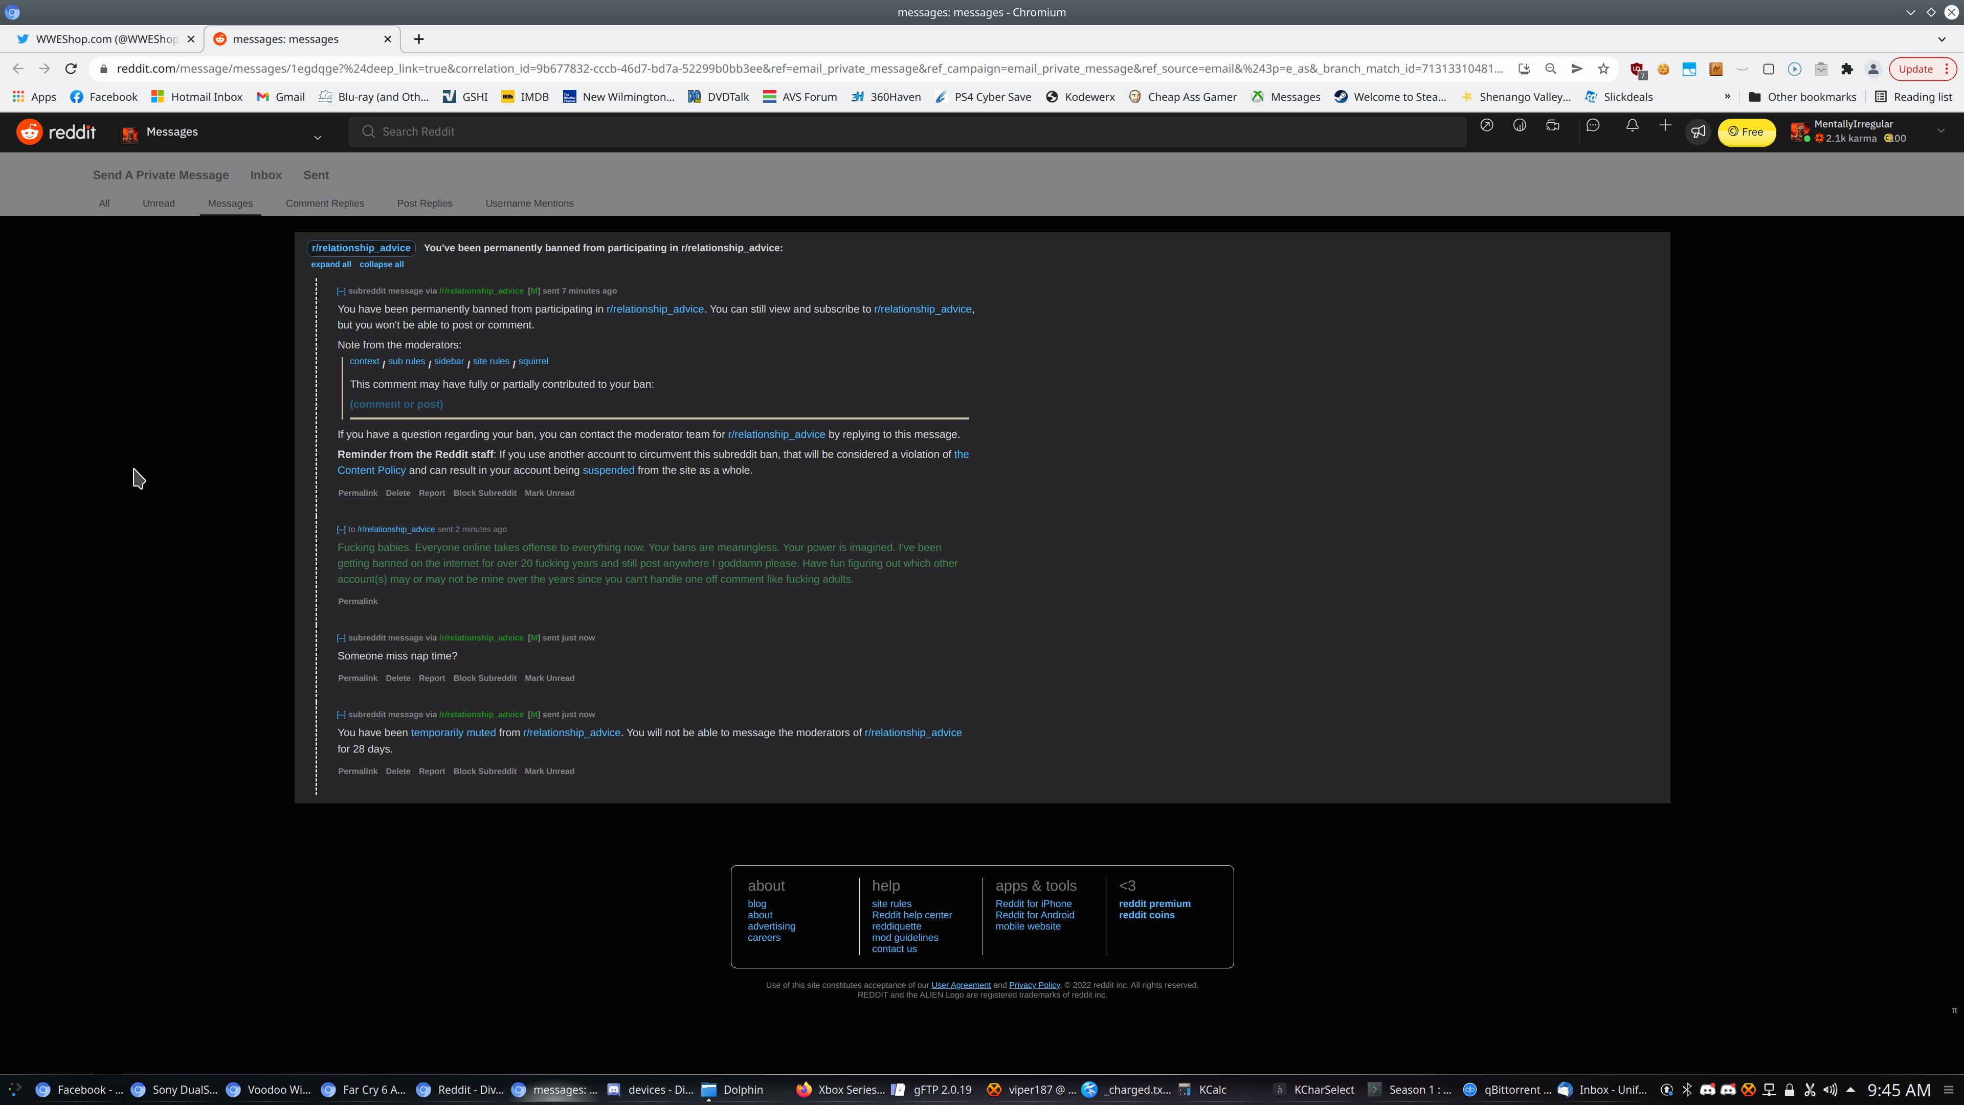This screenshot has width=1964, height=1105.
Task: Collapse the 'Someone miss nap time?' message
Action: 341,637
